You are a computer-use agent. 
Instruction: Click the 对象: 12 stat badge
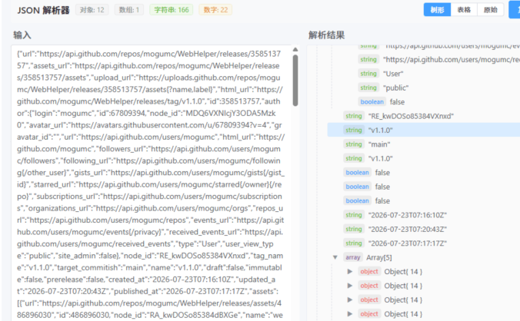(92, 10)
